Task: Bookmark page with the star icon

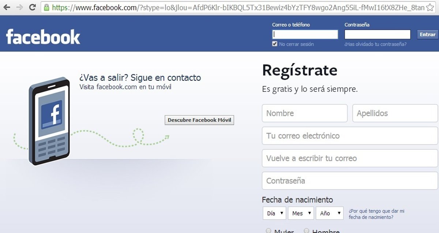Action: tap(430, 7)
